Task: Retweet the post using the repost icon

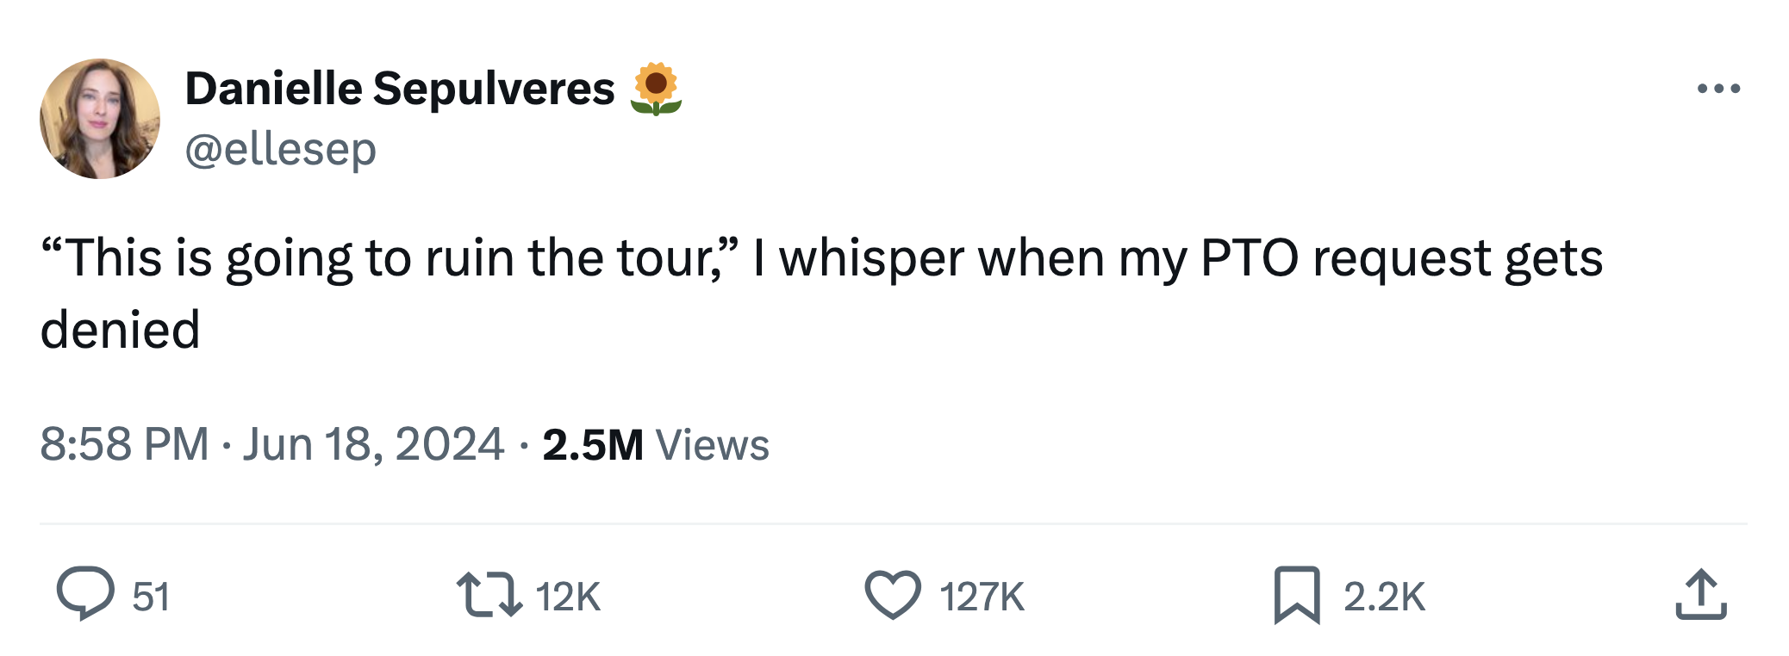Action: pyautogui.click(x=489, y=595)
